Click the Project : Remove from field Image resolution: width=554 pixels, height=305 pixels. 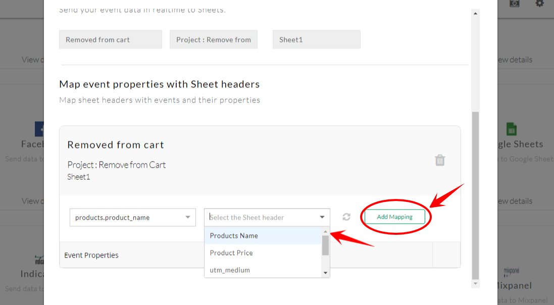tap(214, 39)
